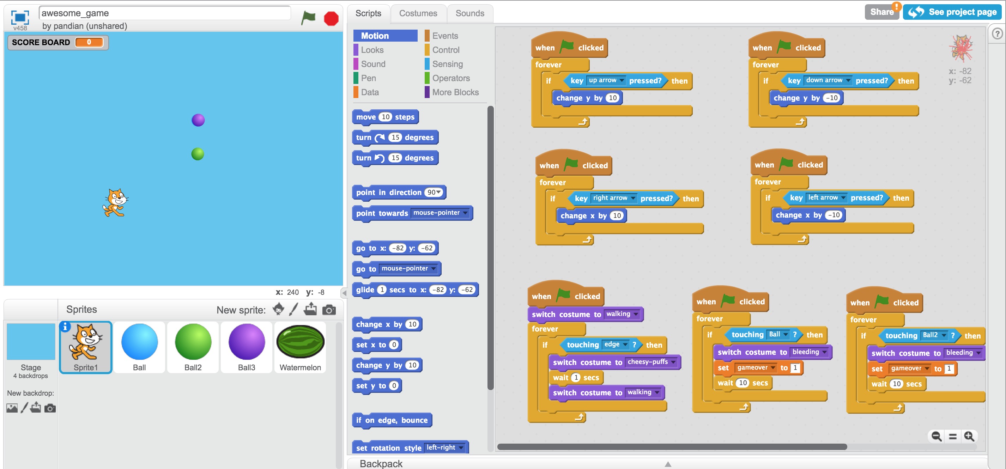Screen dimensions: 1006x469
Task: Take backdrop photo with camera icon
Action: click(50, 408)
